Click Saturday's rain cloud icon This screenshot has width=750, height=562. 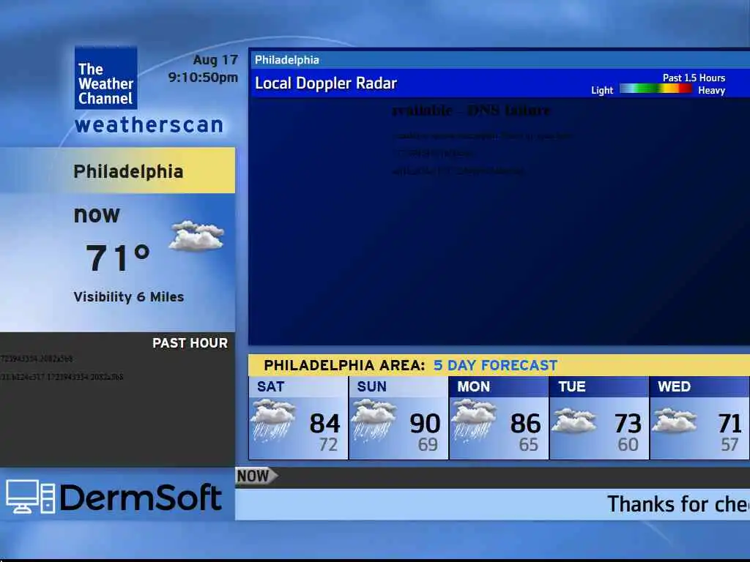[273, 420]
